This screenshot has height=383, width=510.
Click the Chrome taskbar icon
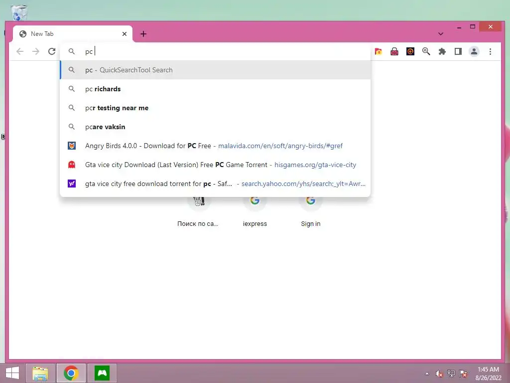71,373
